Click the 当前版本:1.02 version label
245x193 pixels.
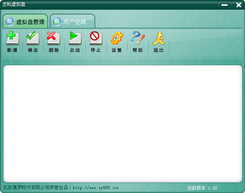(x=202, y=188)
